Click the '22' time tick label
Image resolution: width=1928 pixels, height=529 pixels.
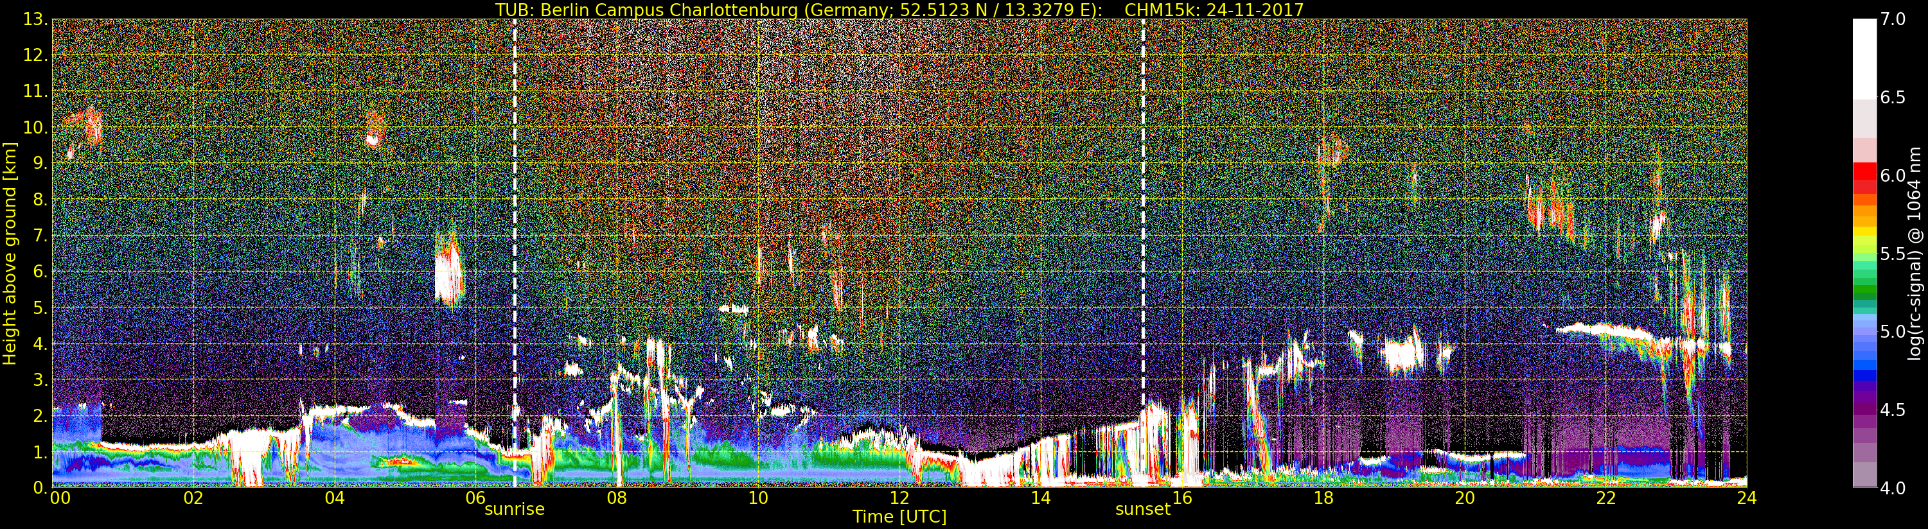click(x=1605, y=498)
